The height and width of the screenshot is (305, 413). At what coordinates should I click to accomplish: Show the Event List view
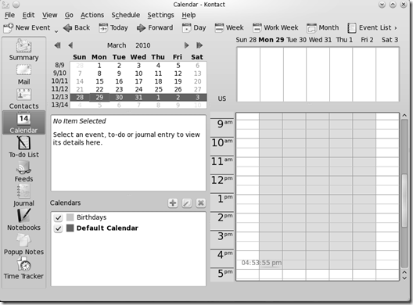[x=369, y=27]
